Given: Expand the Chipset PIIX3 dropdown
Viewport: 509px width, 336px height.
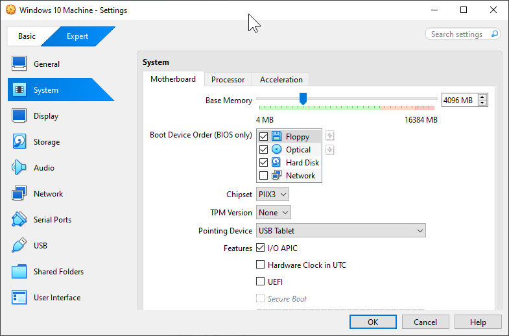Looking at the screenshot, I should (272, 195).
